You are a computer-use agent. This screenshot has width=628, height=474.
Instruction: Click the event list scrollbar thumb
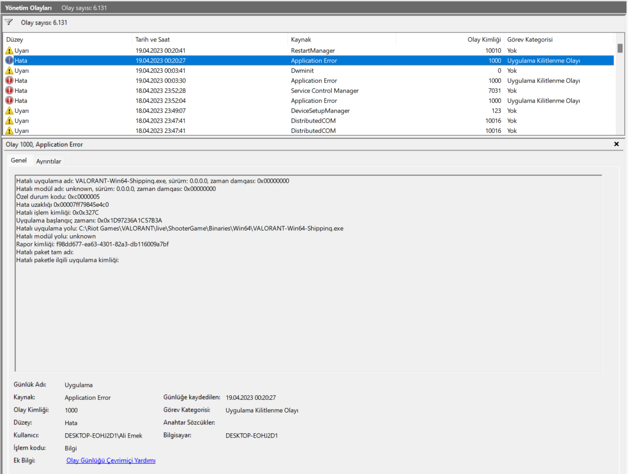620,48
